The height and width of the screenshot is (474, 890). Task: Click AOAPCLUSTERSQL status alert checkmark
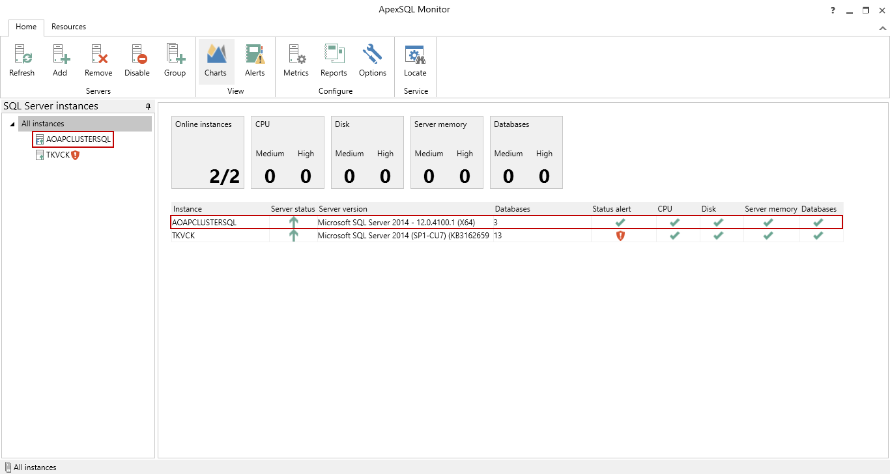(x=620, y=223)
